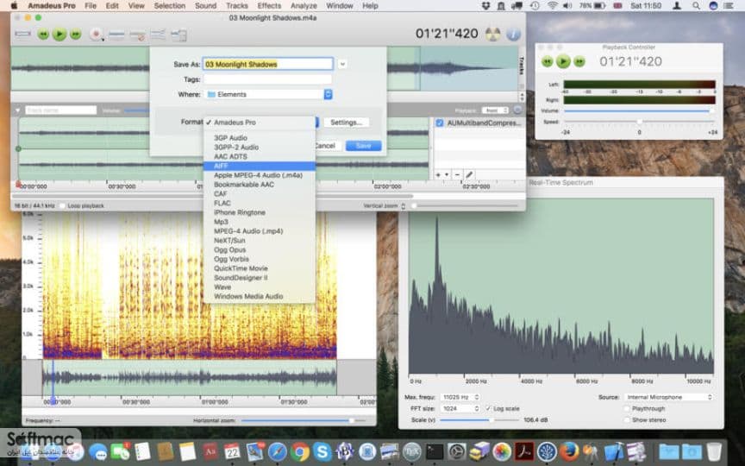This screenshot has width=745, height=466.
Task: Click the Volume slider in the Playback Controller
Action: (639, 110)
